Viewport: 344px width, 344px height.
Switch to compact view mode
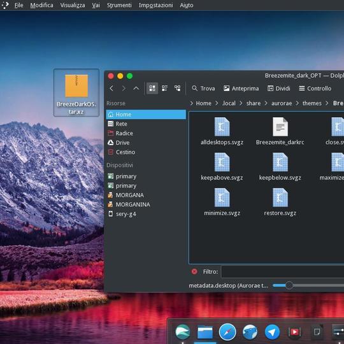click(164, 88)
